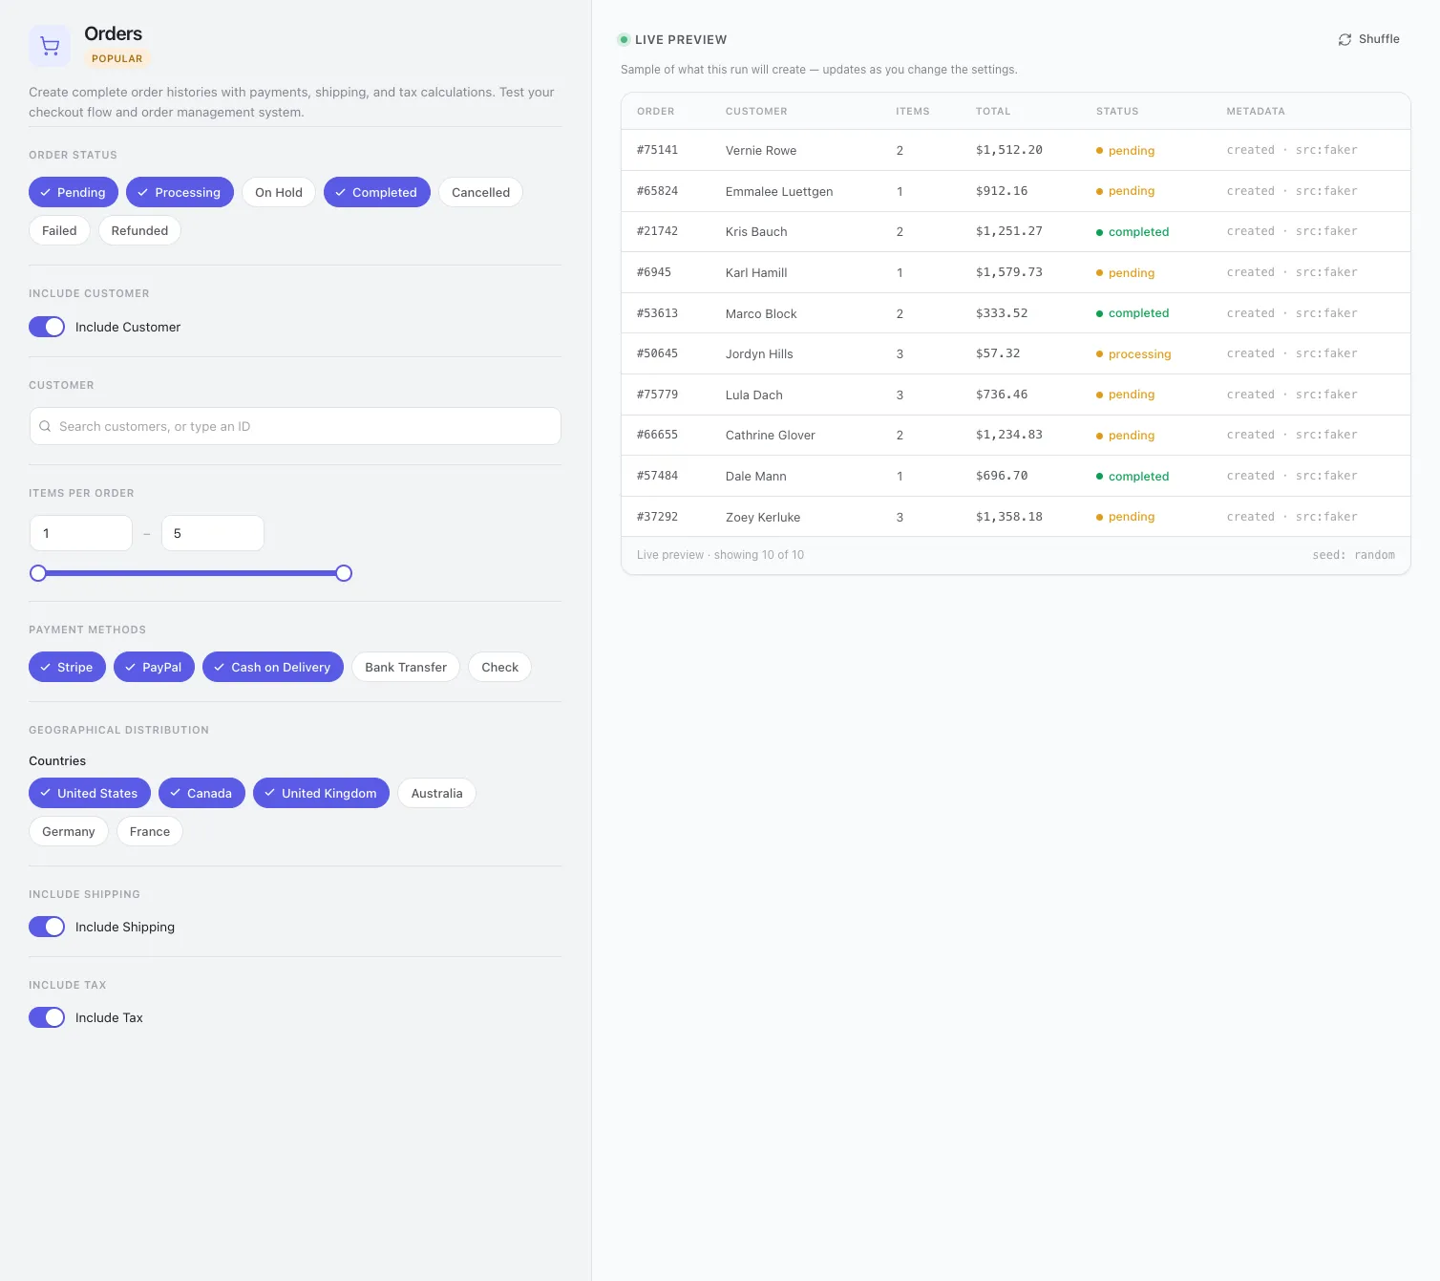Click the seed: random label
The width and height of the screenshot is (1440, 1281).
(x=1353, y=555)
